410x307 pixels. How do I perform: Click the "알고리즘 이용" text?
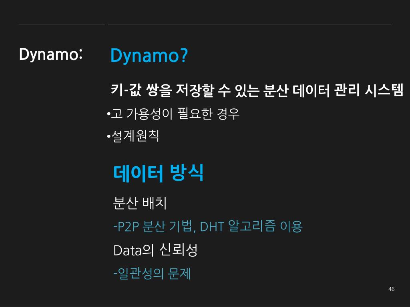tap(265, 227)
